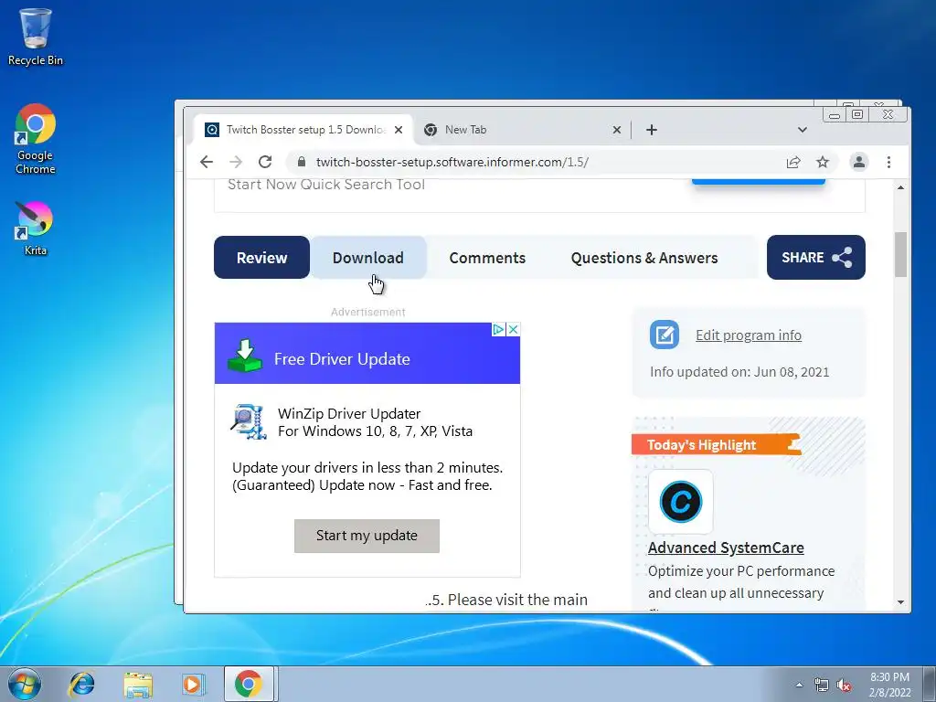
Task: Open the Comments section tab
Action: click(487, 257)
